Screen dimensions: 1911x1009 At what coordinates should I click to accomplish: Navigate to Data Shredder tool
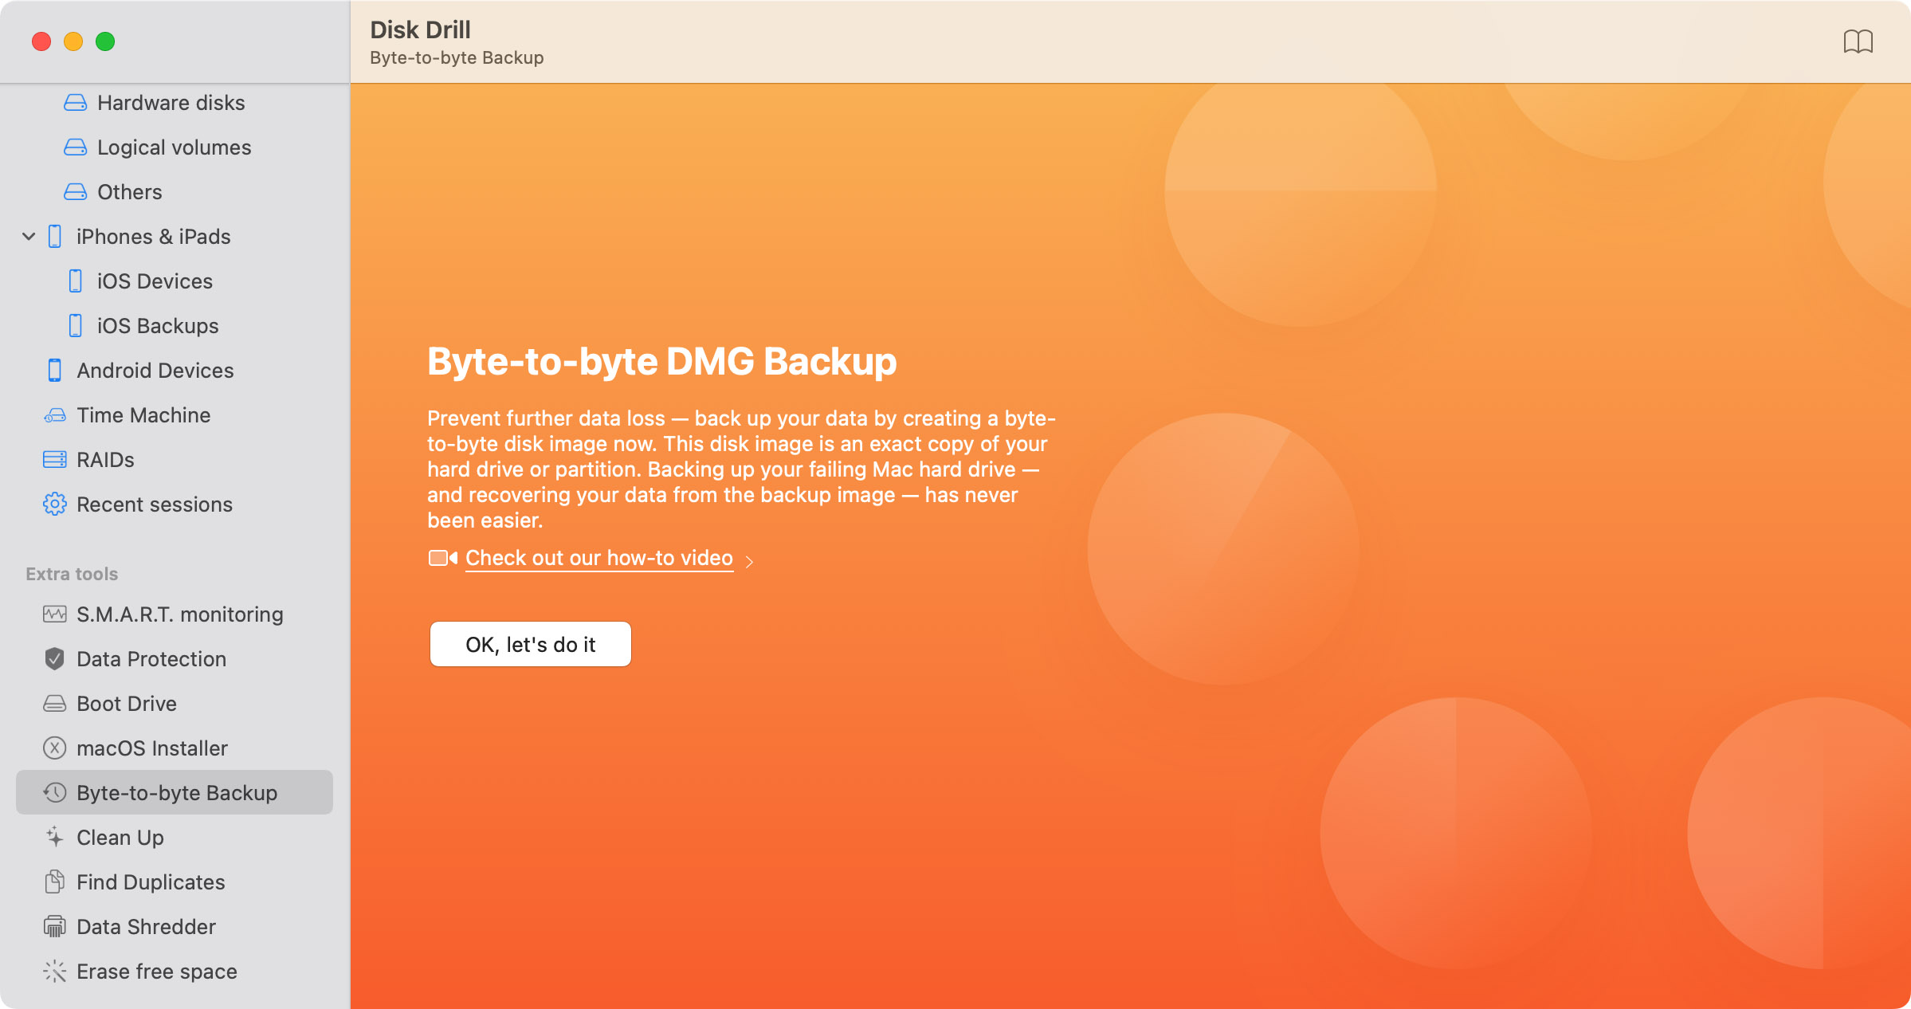[144, 925]
